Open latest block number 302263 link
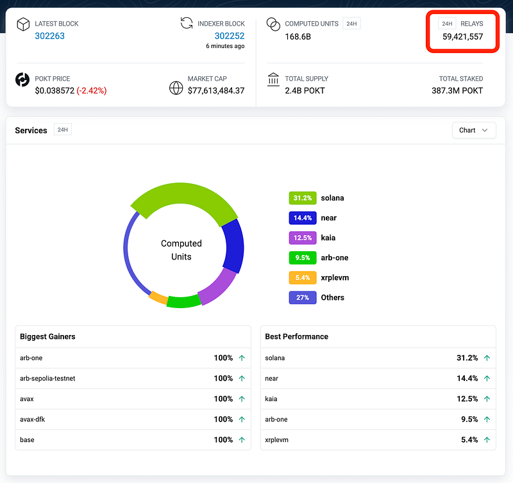This screenshot has width=513, height=483. (50, 36)
